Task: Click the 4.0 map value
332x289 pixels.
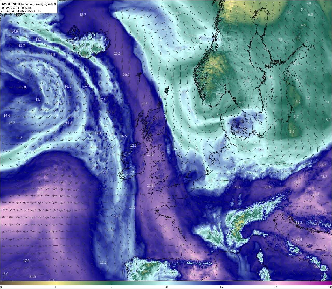Action: click(298, 102)
